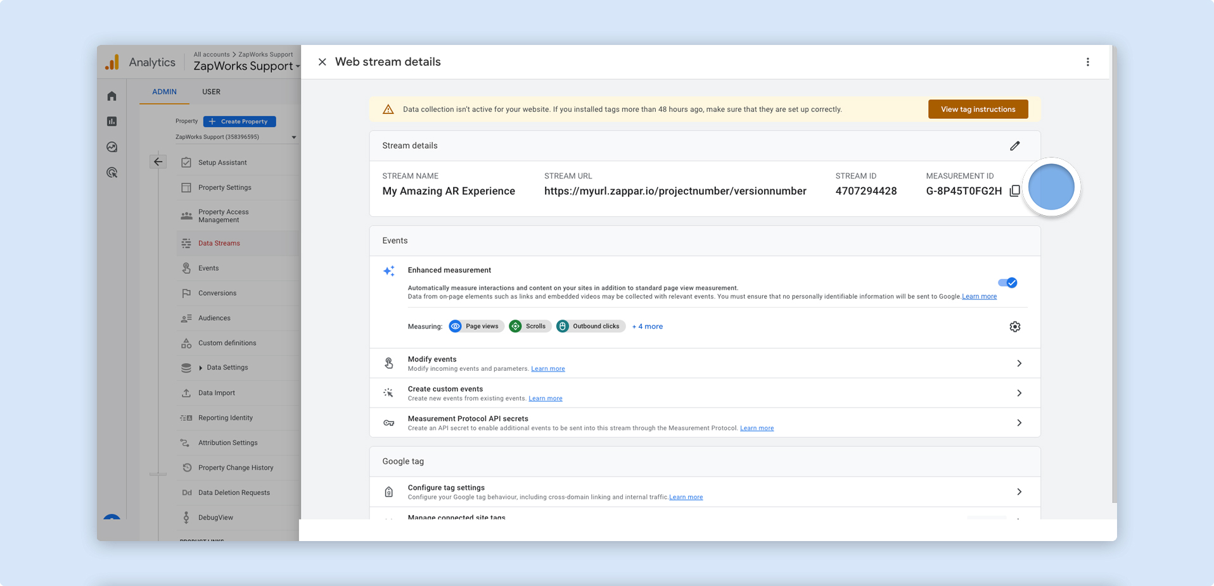Image resolution: width=1214 pixels, height=586 pixels.
Task: Edit stream details with the pencil icon
Action: click(x=1015, y=146)
